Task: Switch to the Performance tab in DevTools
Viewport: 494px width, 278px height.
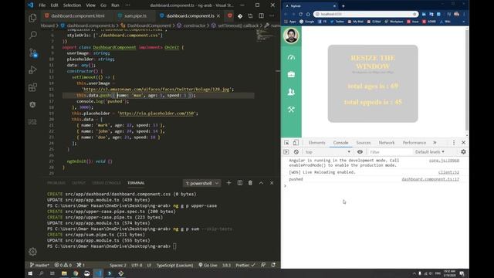Action: (x=414, y=143)
